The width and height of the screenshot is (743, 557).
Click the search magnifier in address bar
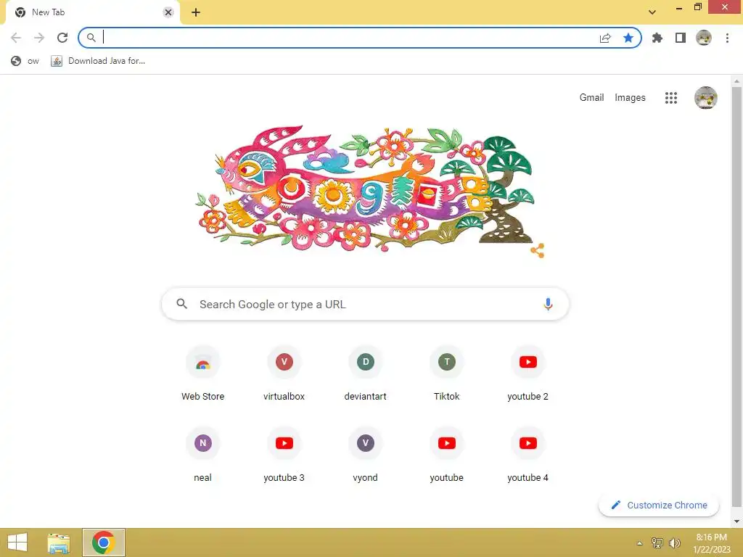91,38
